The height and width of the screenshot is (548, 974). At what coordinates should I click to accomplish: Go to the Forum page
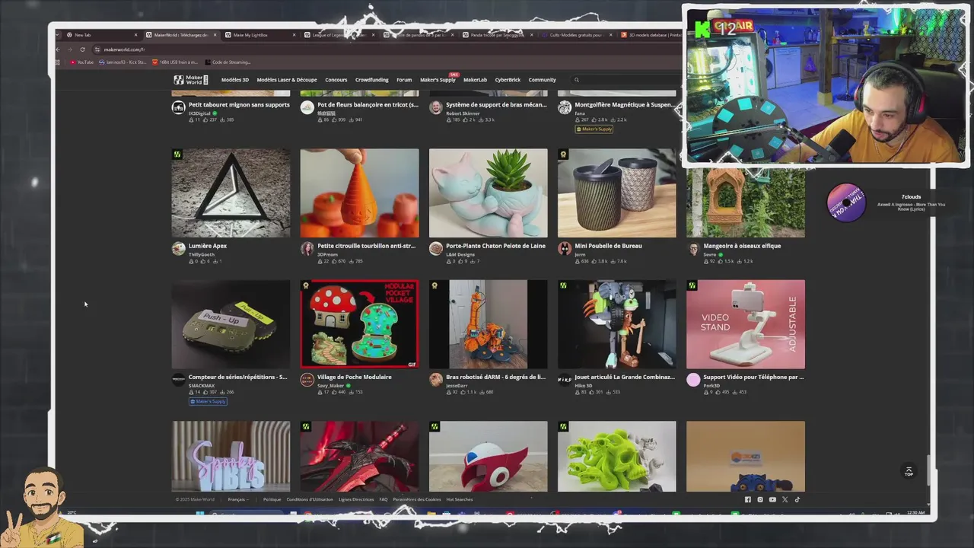[404, 80]
